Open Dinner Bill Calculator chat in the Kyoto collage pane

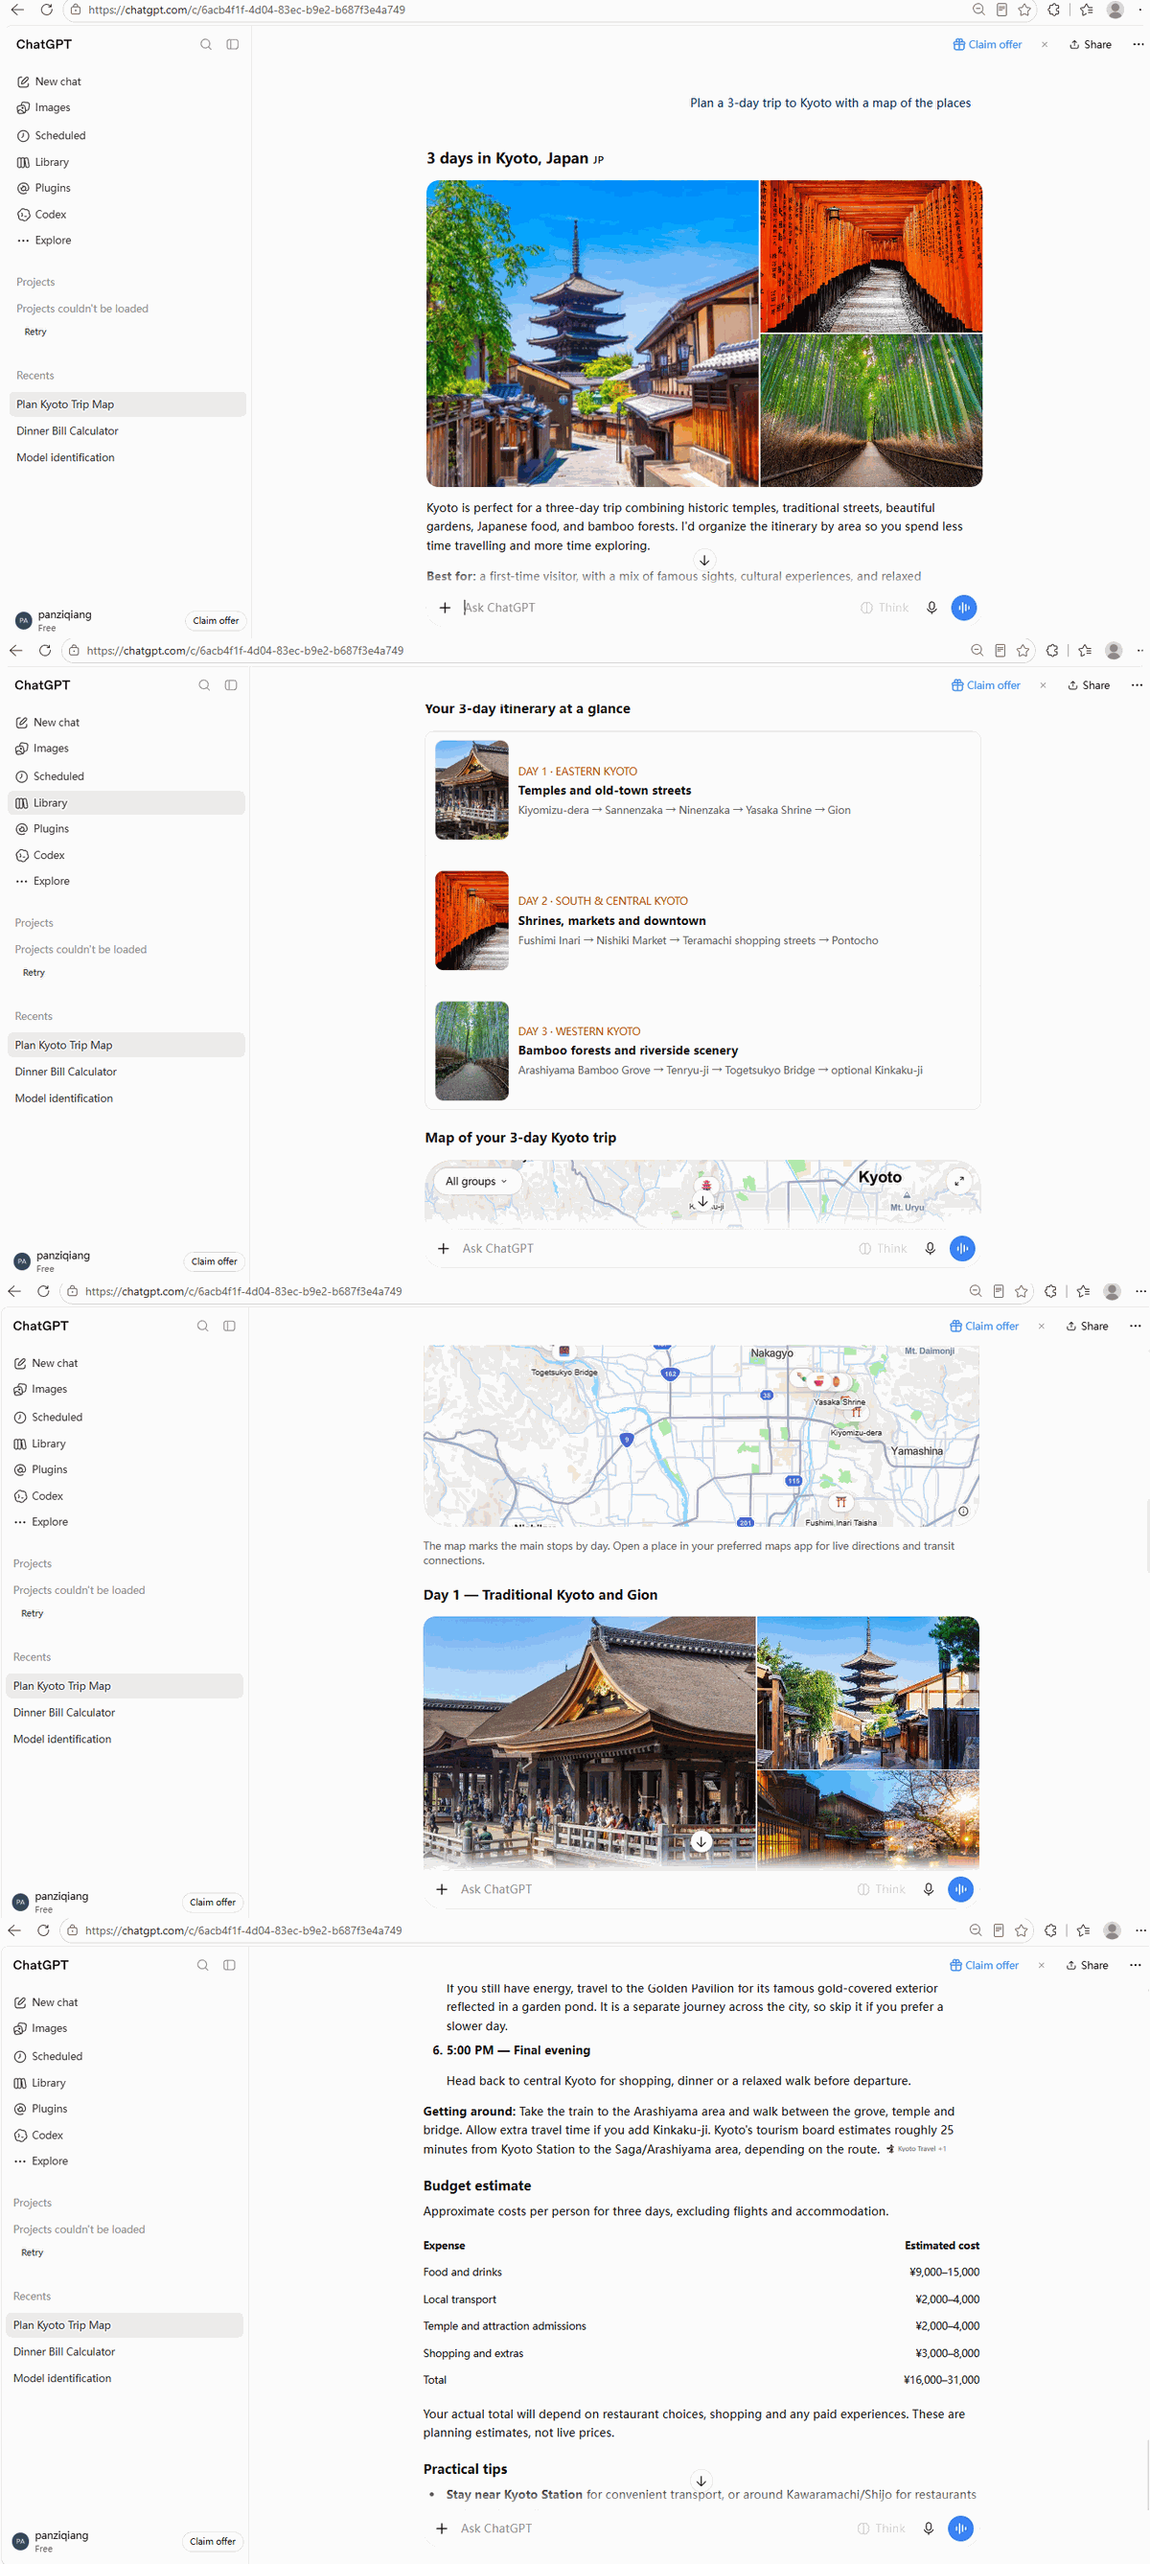tap(67, 431)
